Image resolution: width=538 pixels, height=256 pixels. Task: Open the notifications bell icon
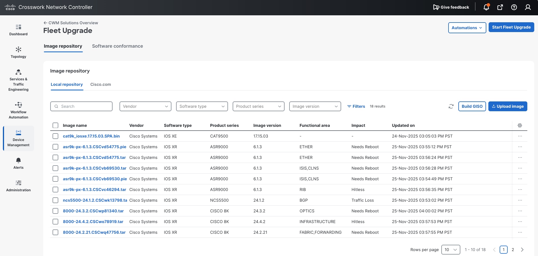[x=486, y=7]
